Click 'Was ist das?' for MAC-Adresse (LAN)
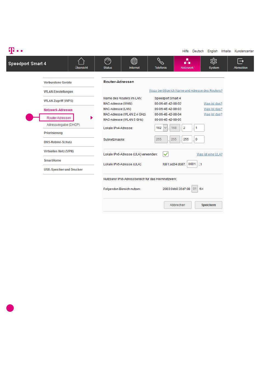This screenshot has width=260, height=390. coord(213,109)
